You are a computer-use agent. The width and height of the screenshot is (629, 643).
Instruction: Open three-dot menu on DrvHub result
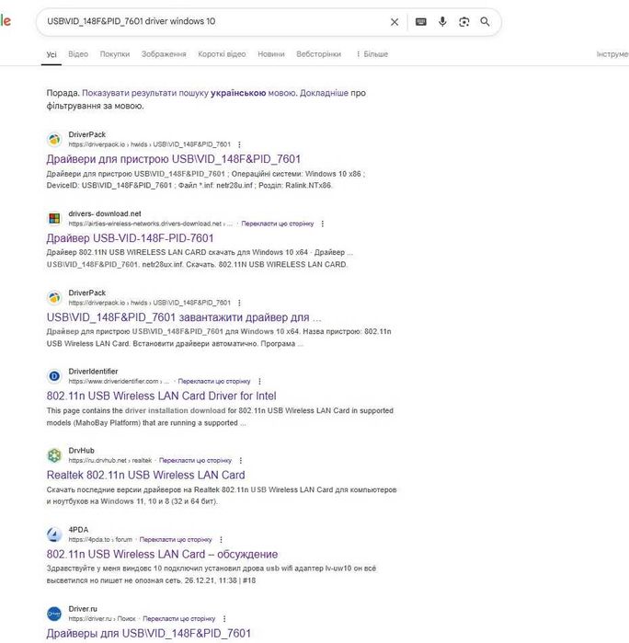241,461
